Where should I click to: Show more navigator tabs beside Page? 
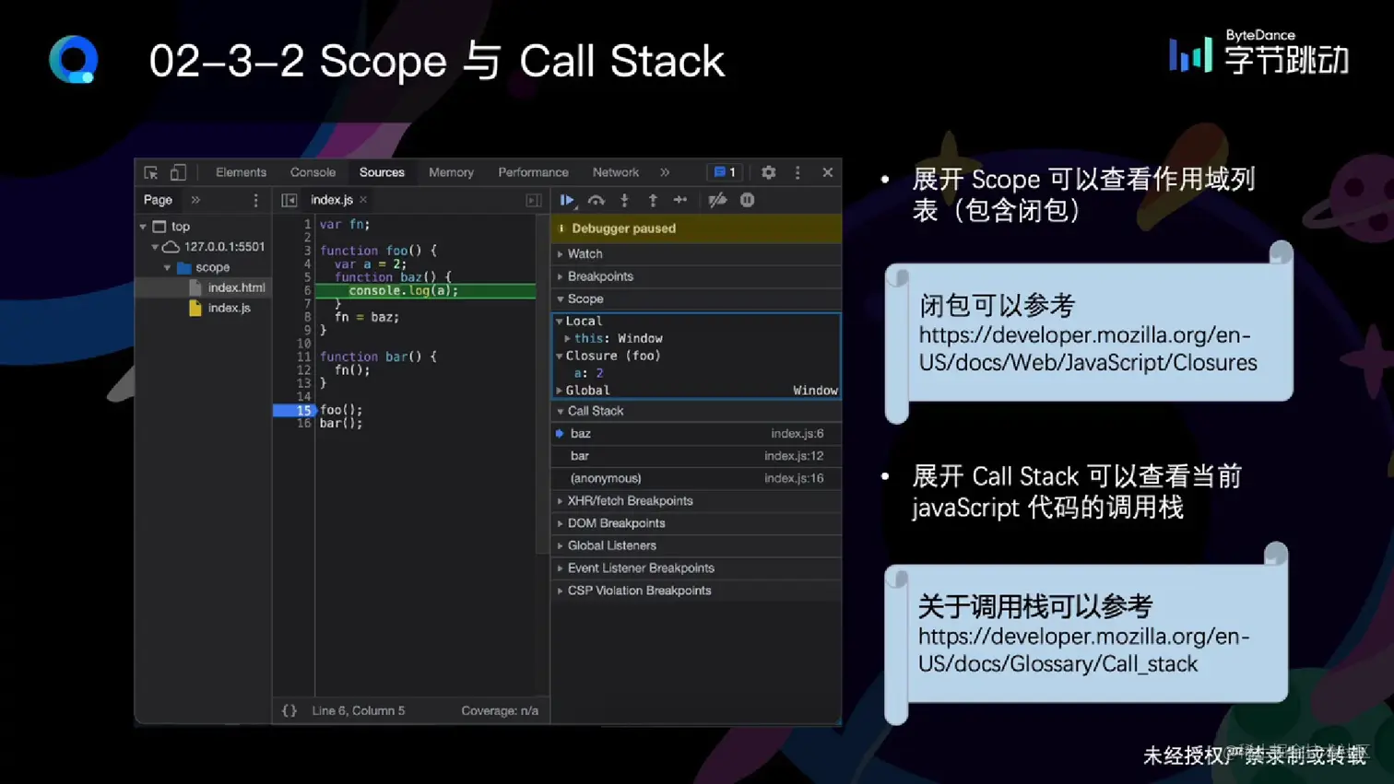pos(195,200)
